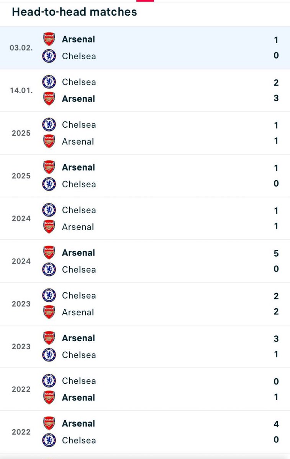The width and height of the screenshot is (290, 459).
Task: Tap Chelsea crest in 2022's 0-1 match
Action: (49, 381)
